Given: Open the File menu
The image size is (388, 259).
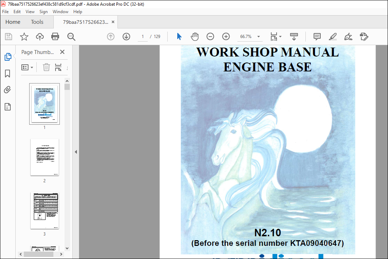Looking at the screenshot, I should (5, 12).
